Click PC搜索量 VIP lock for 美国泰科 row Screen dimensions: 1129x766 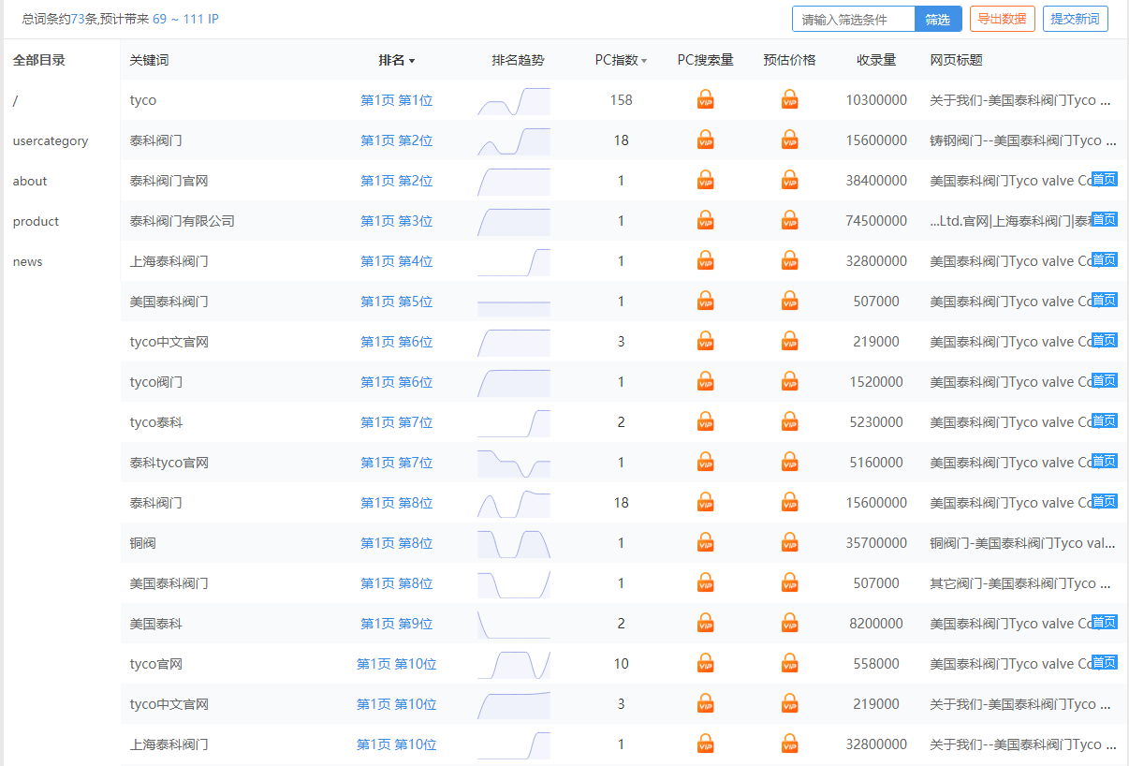[705, 624]
